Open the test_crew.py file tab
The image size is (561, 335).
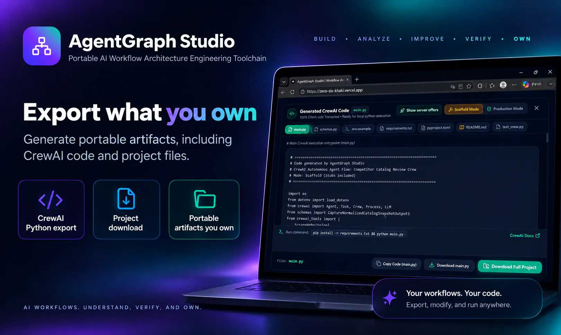click(x=509, y=127)
